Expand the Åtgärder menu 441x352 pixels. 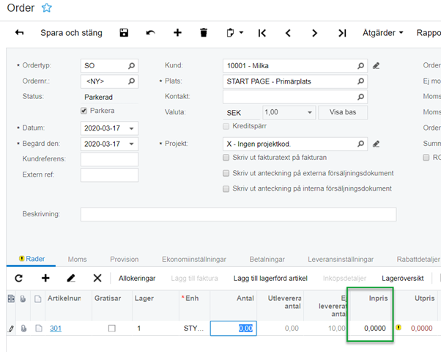click(383, 33)
